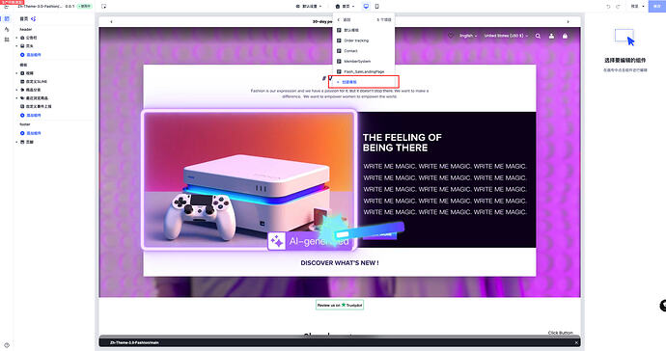Click 添加组件 under the header group
The height and width of the screenshot is (351, 666).
(x=31, y=55)
